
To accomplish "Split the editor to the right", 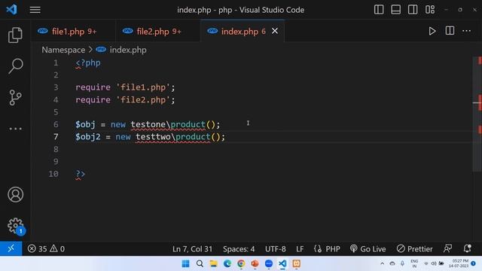I will [x=450, y=31].
